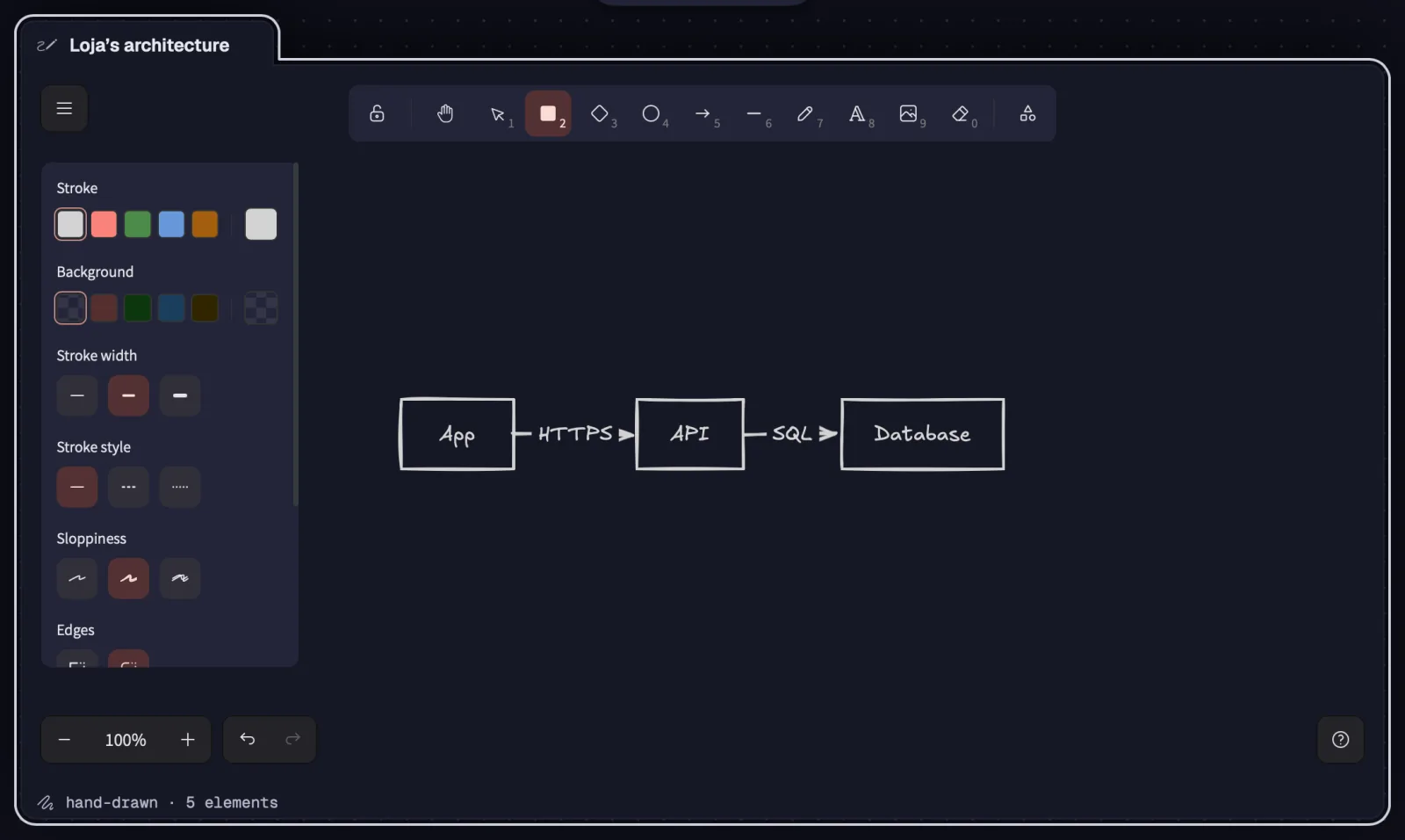Open the custom background color picker
This screenshot has height=840, width=1405.
[261, 308]
